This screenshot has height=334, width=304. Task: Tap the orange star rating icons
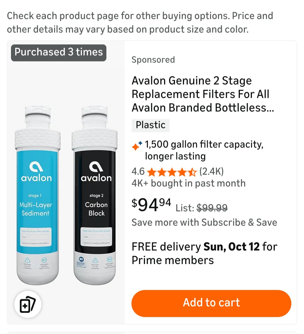tap(171, 172)
